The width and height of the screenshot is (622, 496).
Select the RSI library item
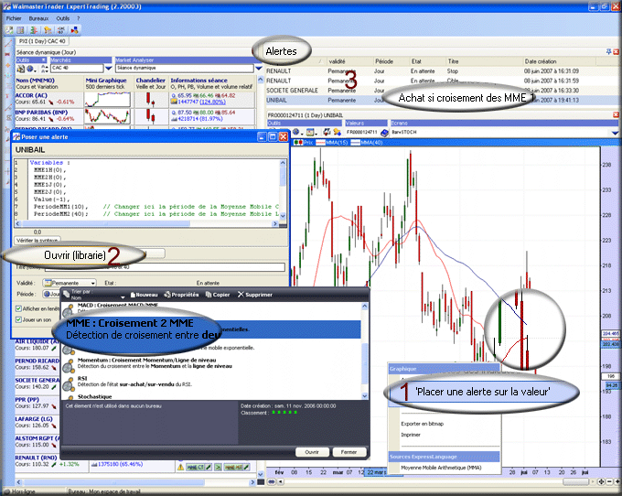(212, 382)
